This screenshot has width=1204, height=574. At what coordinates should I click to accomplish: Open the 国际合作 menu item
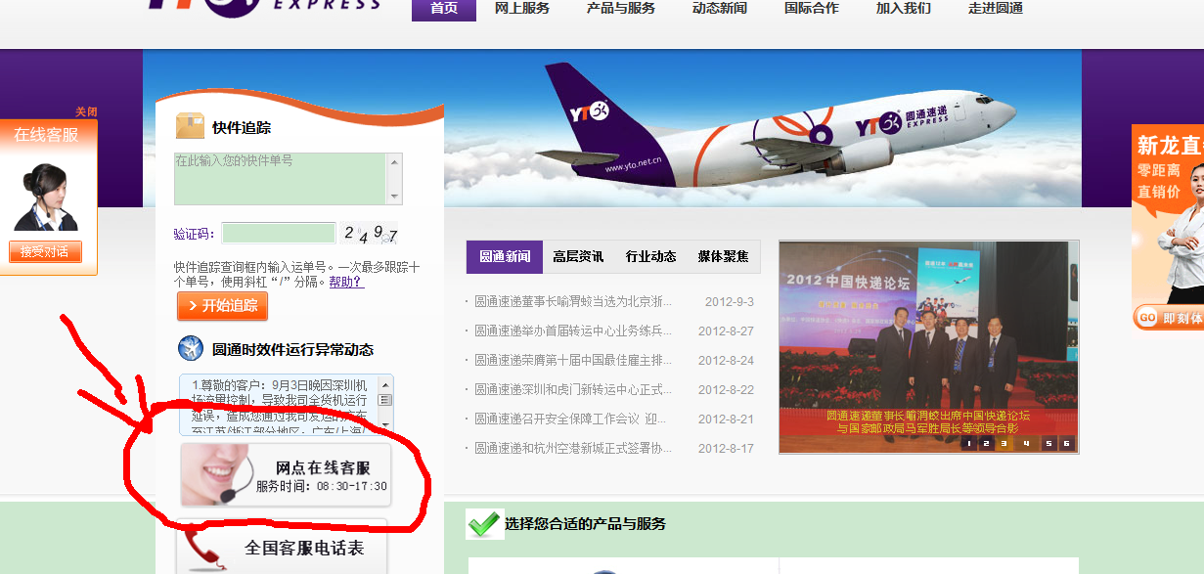coord(812,9)
